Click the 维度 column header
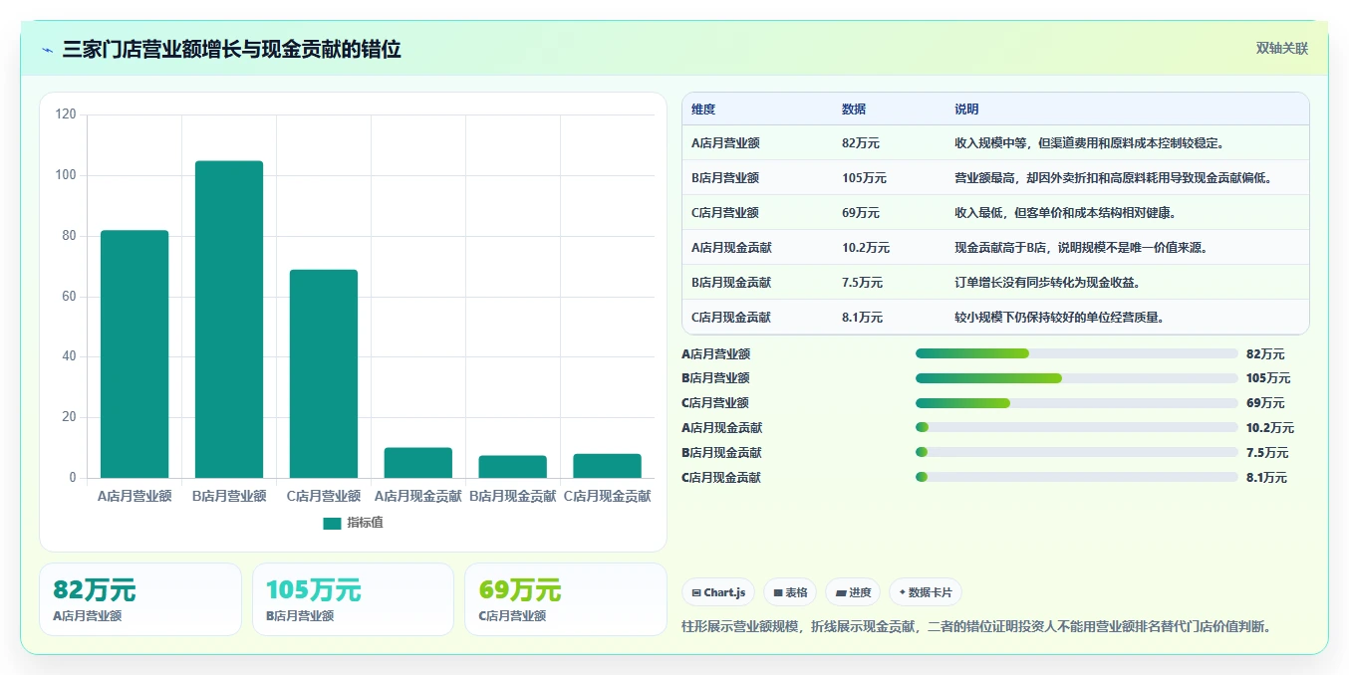 703,110
